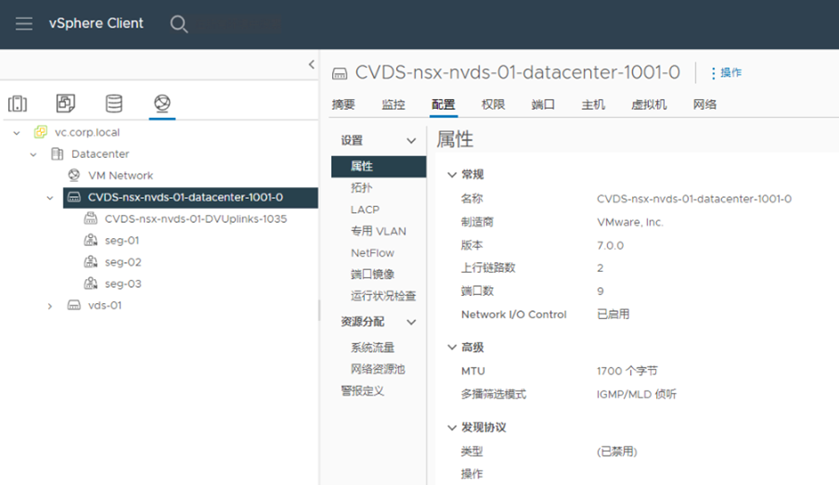Click the IGMP/MLD 侦听 value

point(636,395)
